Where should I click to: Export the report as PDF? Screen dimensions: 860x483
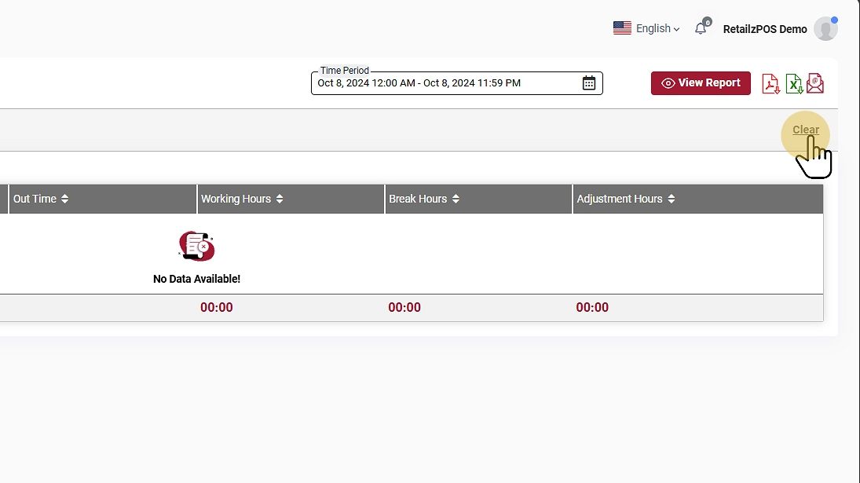click(x=771, y=83)
